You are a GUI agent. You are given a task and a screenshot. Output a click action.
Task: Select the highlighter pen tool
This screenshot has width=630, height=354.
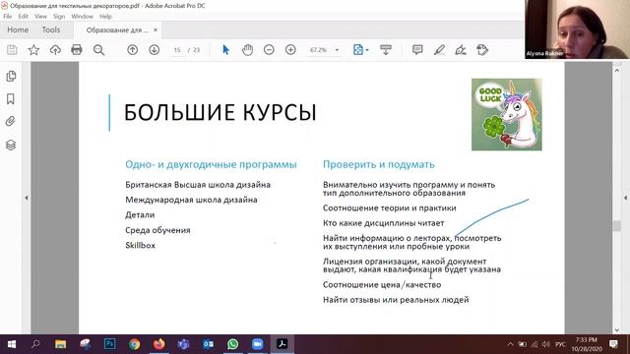(x=439, y=50)
